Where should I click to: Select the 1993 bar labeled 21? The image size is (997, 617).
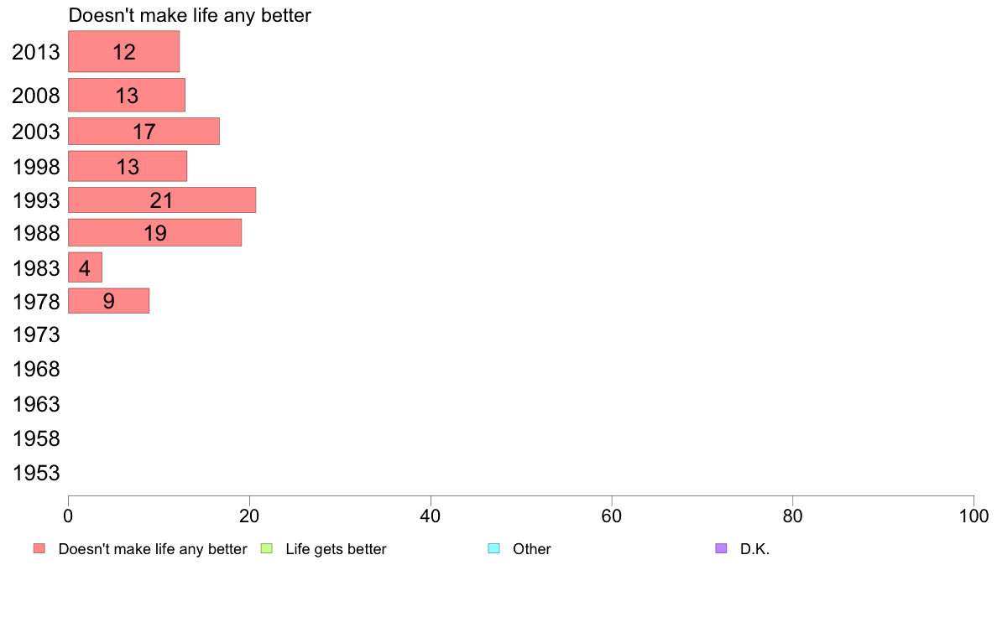[162, 200]
